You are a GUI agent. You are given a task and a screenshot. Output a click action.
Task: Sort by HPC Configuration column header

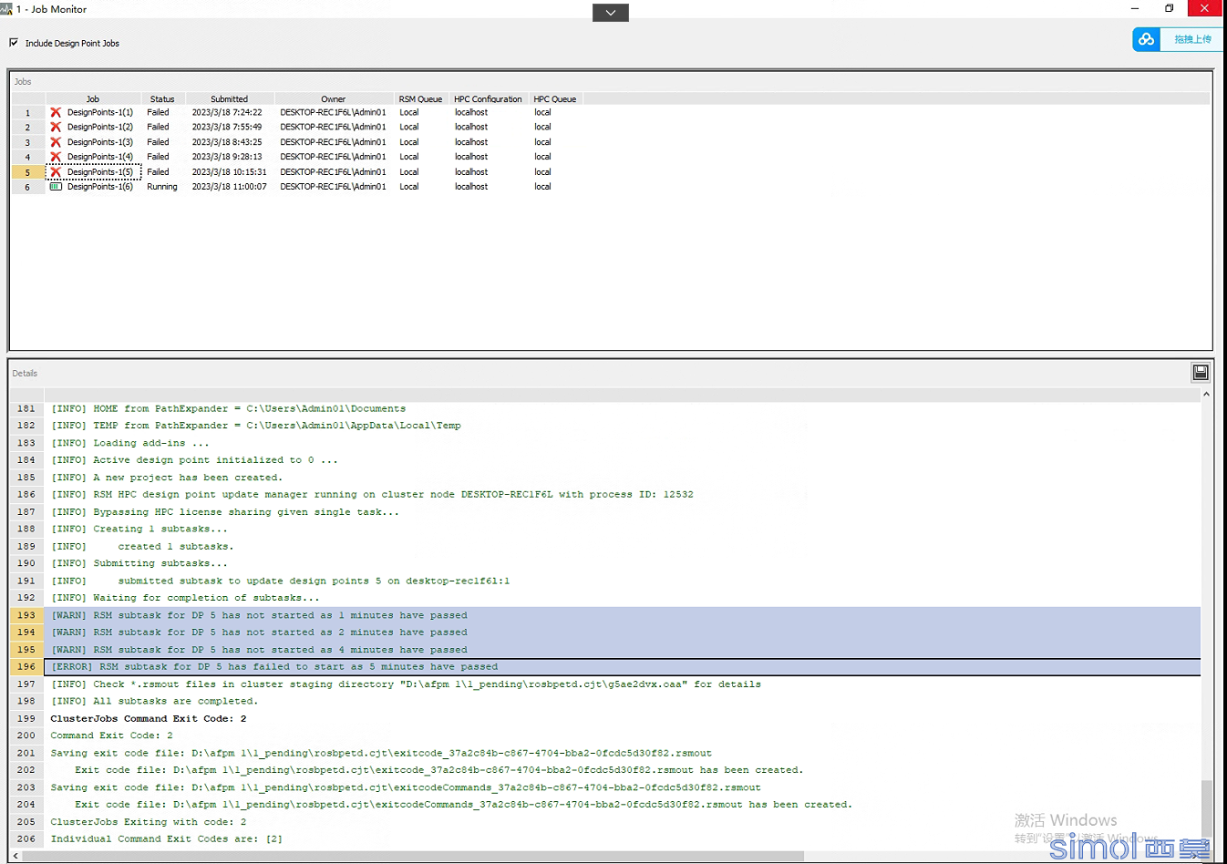tap(488, 98)
